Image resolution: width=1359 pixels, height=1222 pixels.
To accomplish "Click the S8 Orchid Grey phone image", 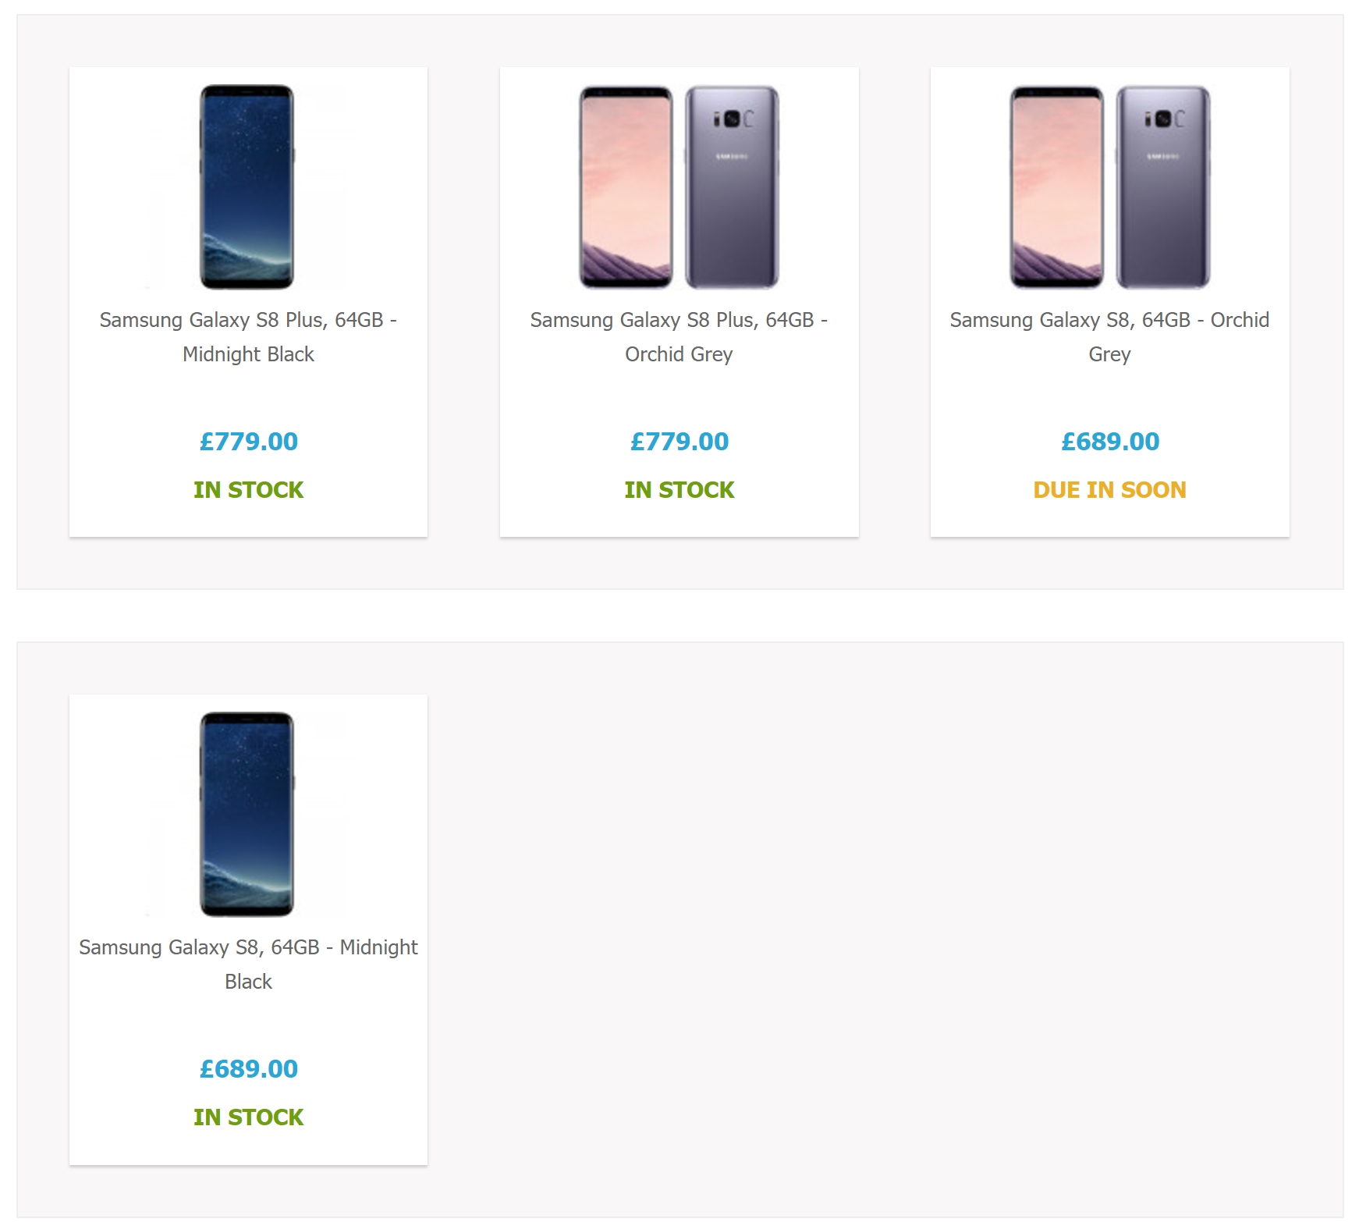I will (x=1109, y=187).
